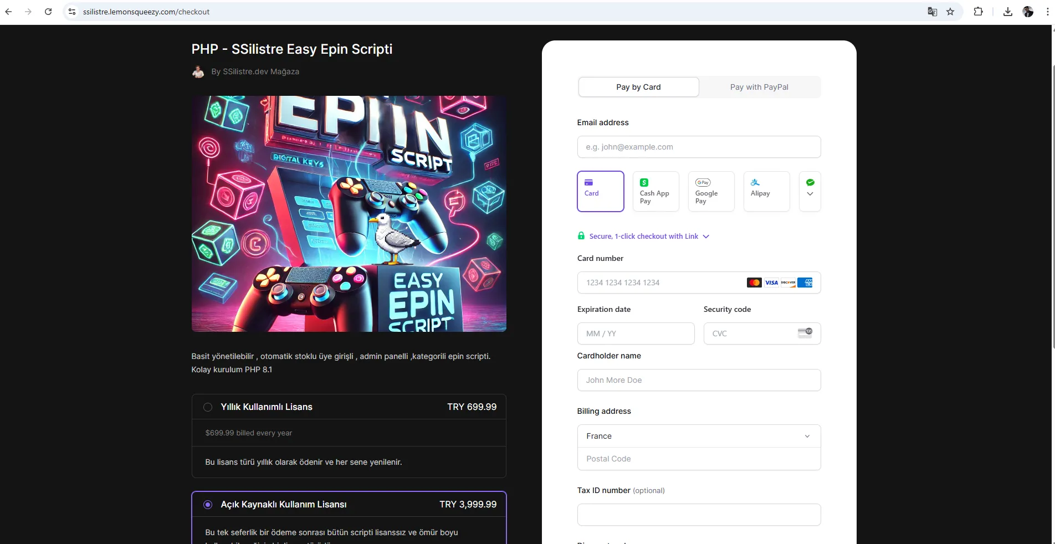Go back using the browser back arrow
This screenshot has height=544, width=1055.
8,12
